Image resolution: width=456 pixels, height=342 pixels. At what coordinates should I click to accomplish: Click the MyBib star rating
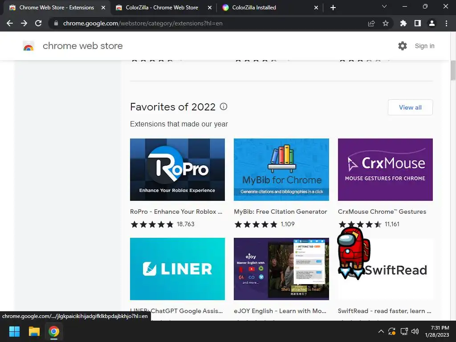[256, 224]
